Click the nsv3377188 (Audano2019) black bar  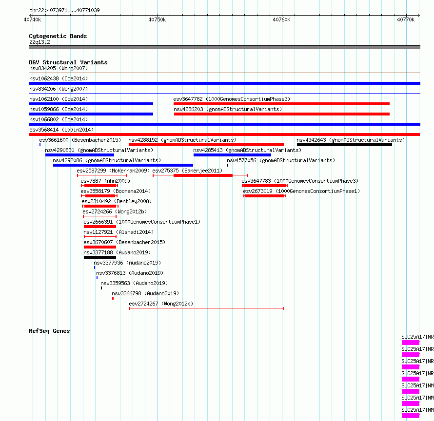pyautogui.click(x=100, y=258)
